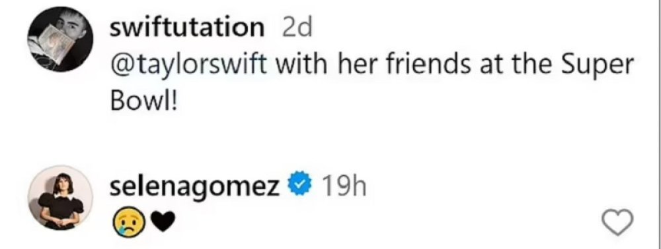Screen dimensions: 661x249
Task: Open selenagomez's circular profile picture
Action: tap(60, 198)
